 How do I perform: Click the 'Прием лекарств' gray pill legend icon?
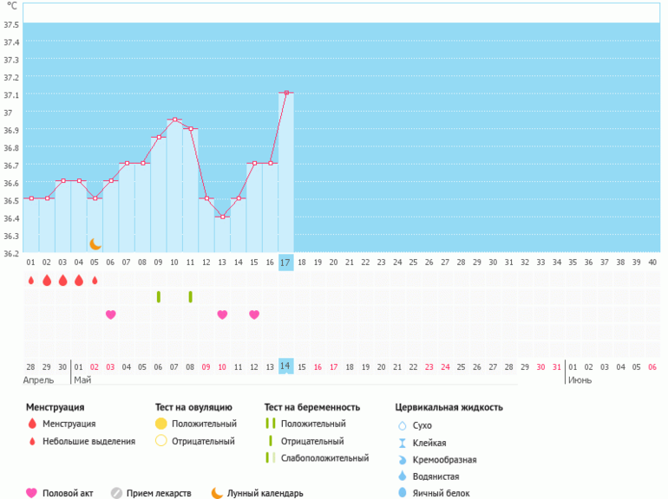pyautogui.click(x=116, y=493)
